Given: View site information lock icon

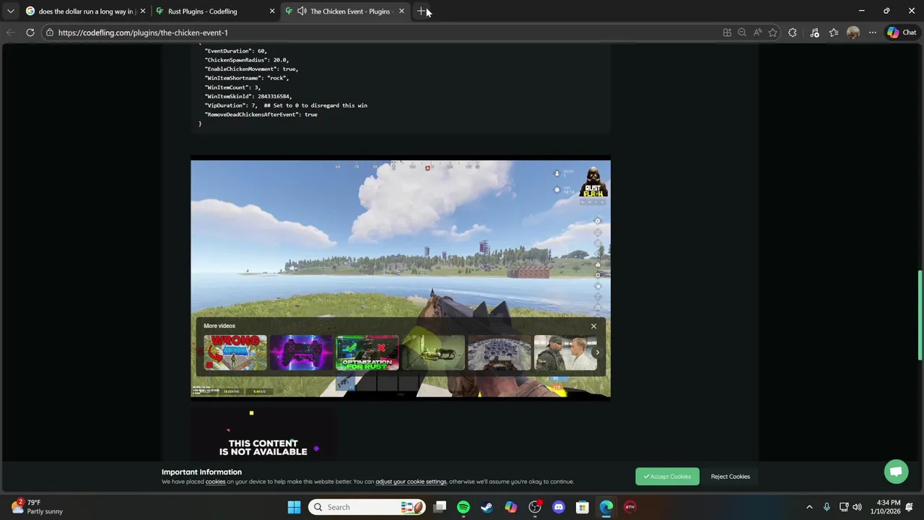Looking at the screenshot, I should click(x=49, y=32).
